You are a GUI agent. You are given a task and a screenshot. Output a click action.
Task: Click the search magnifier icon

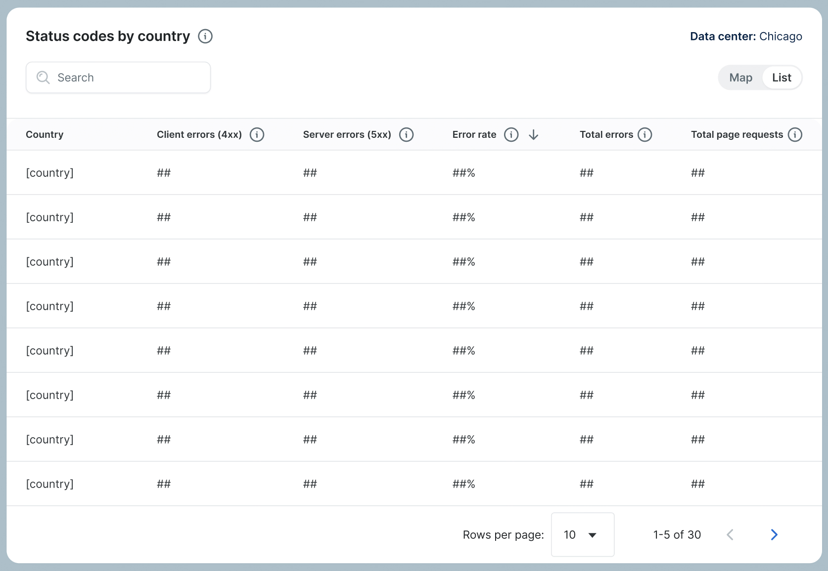[x=43, y=78]
